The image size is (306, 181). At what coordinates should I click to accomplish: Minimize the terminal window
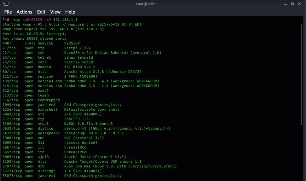pos(286,4)
